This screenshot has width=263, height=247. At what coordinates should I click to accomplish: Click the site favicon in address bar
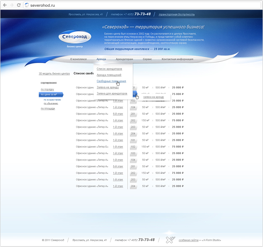click(26, 5)
